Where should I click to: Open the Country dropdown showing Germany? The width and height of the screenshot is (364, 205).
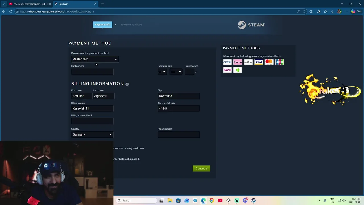pyautogui.click(x=92, y=134)
